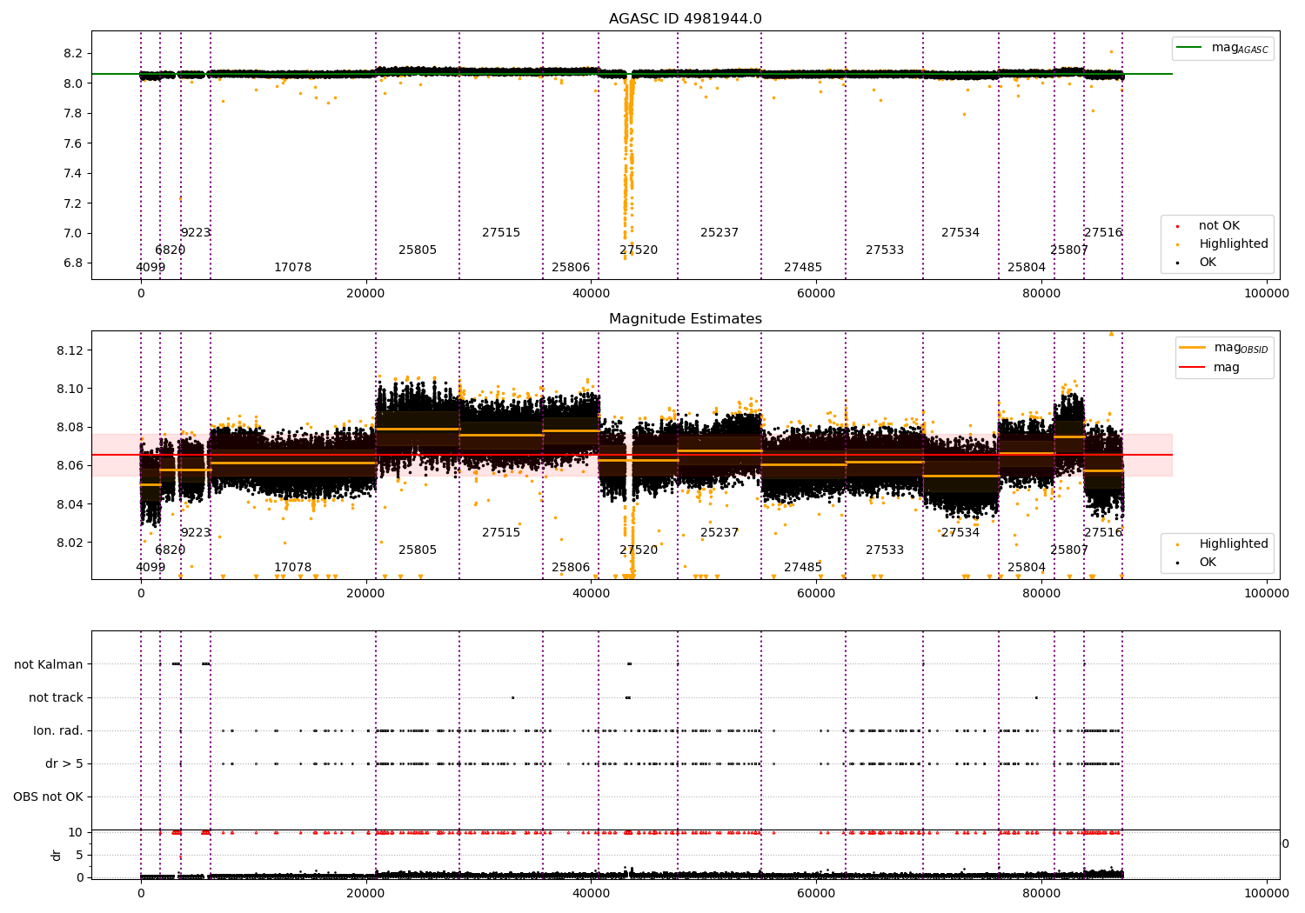Click obsid label 27516 in top plot
Screen dimensions: 1305x913
point(1103,233)
